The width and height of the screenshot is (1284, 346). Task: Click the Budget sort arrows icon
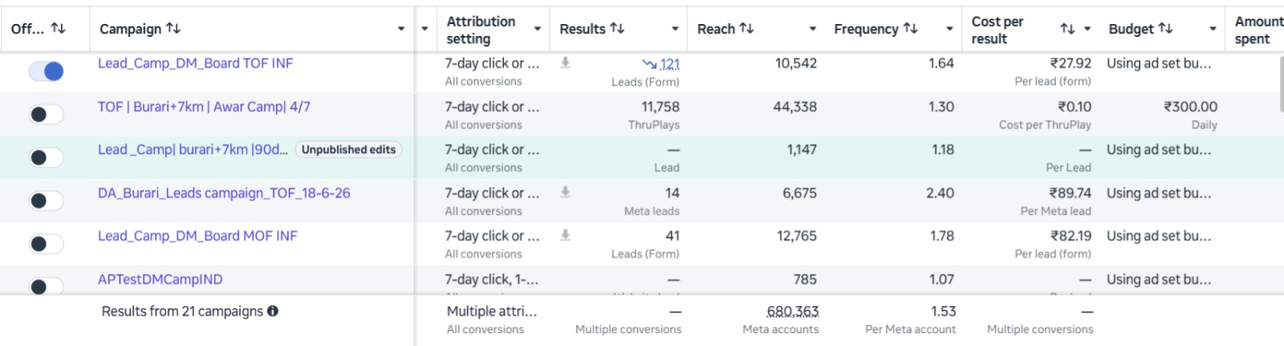[x=1165, y=29]
